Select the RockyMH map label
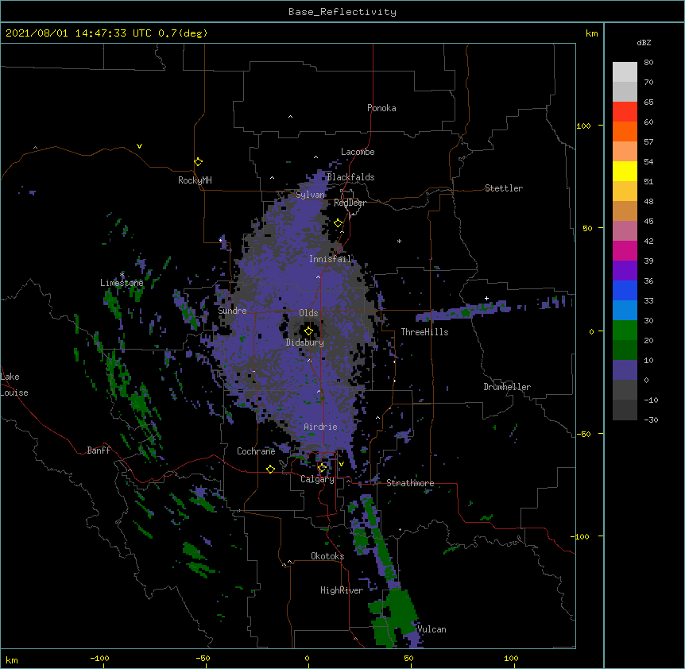The height and width of the screenshot is (669, 685). click(195, 180)
